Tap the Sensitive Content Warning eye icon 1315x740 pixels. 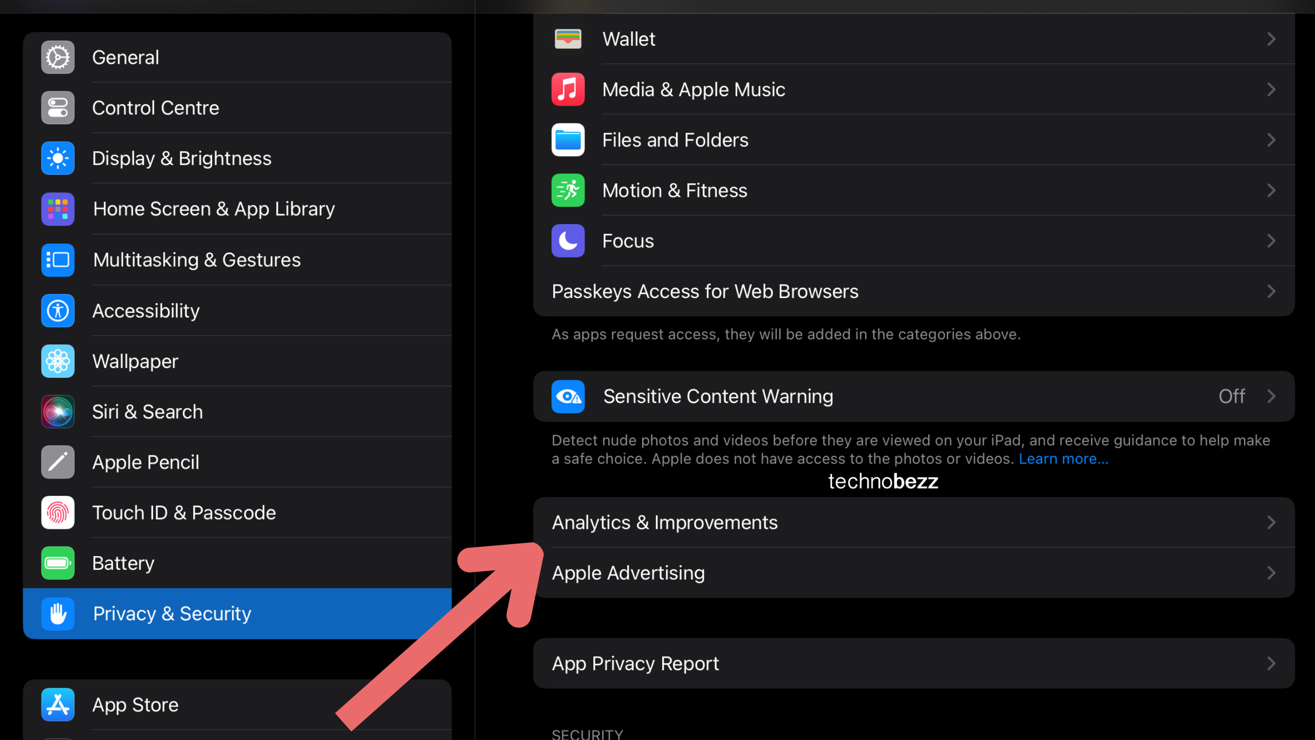[568, 396]
